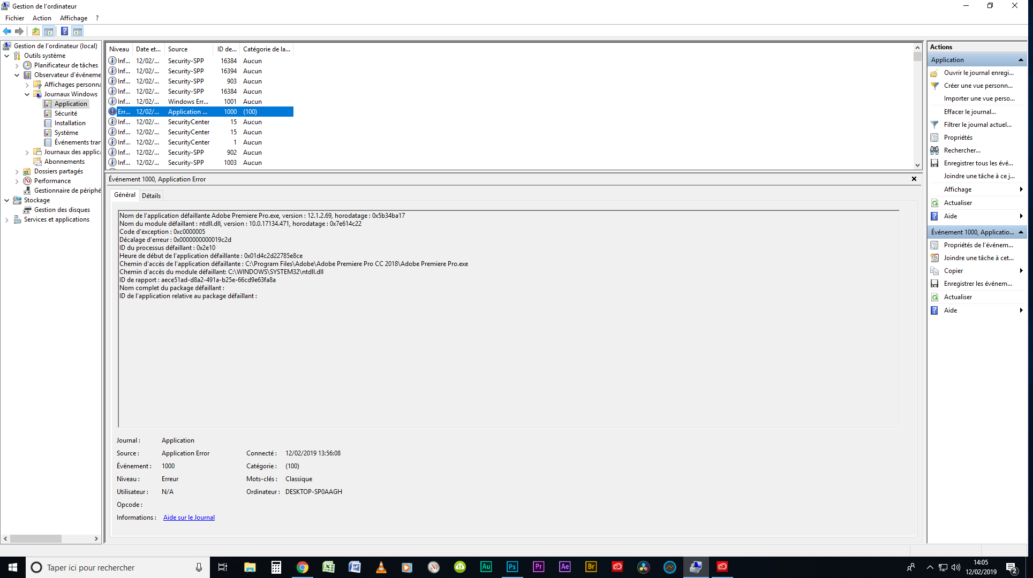Select the Windows Error event 1001 row
The width and height of the screenshot is (1033, 578).
(x=200, y=102)
